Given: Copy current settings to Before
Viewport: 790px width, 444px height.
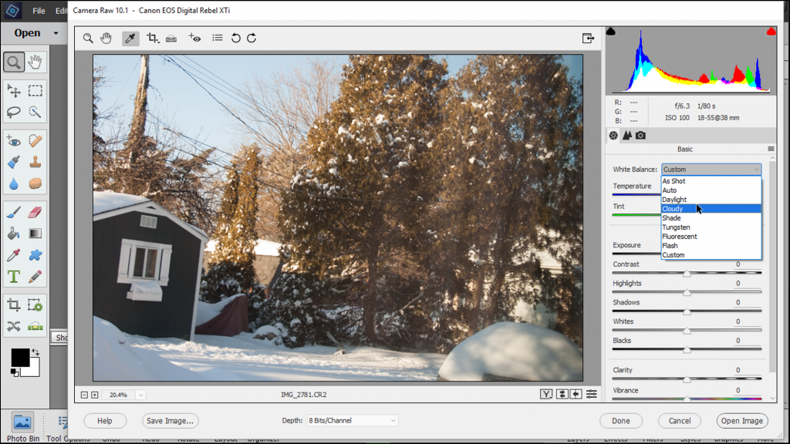Looking at the screenshot, I should (x=576, y=395).
